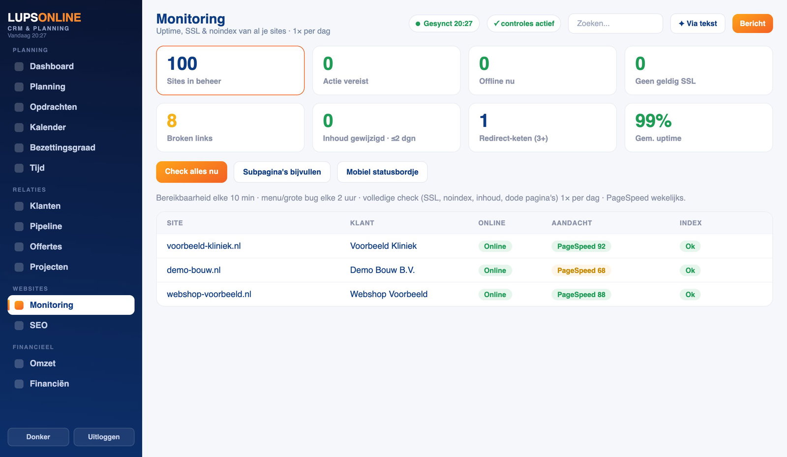This screenshot has height=457, width=787.
Task: Select the Redirect-keten (3+) card
Action: point(543,127)
